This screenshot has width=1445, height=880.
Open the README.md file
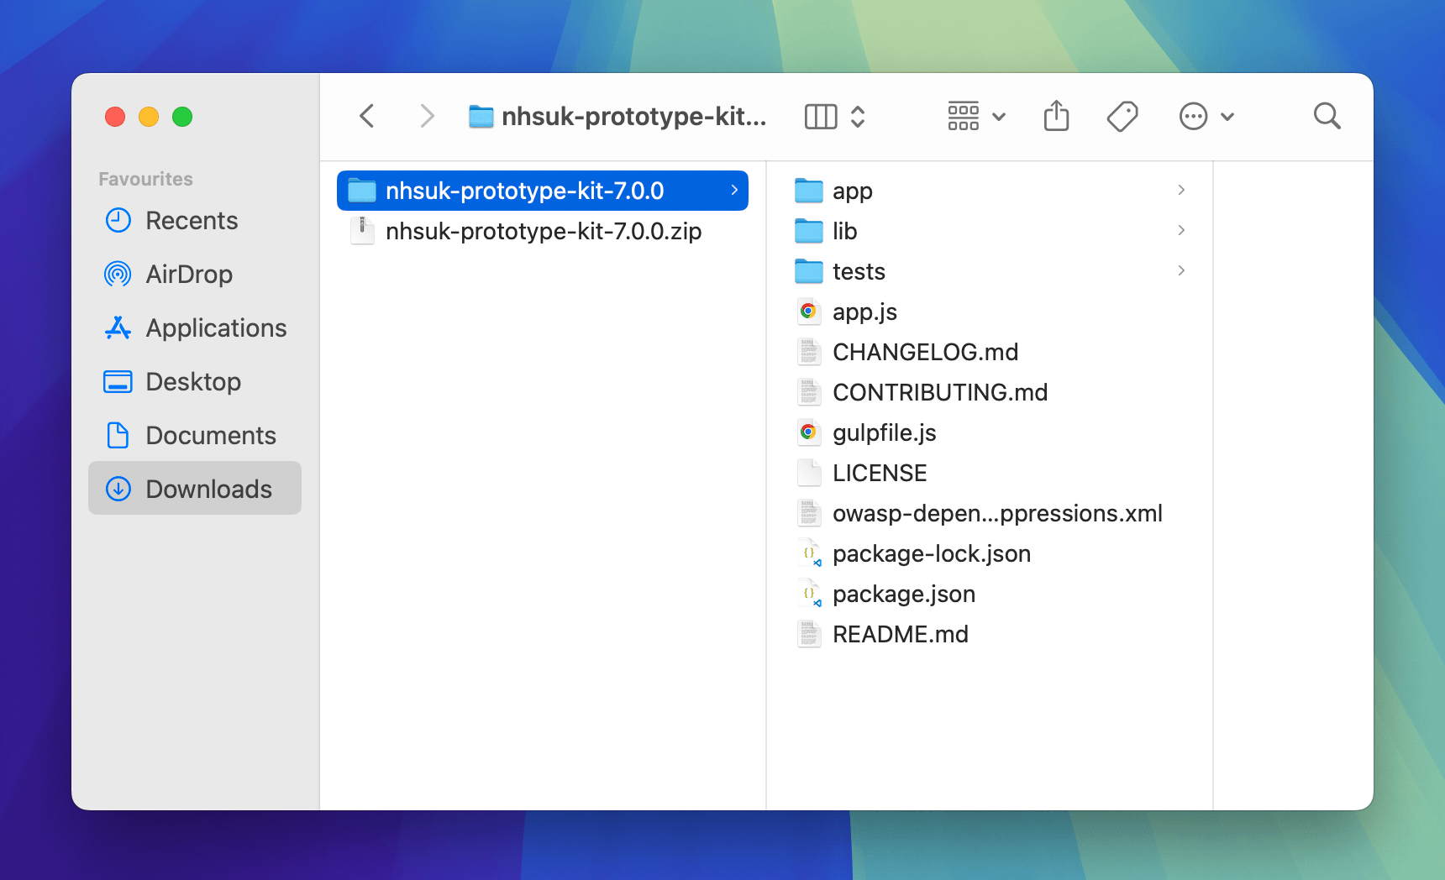coord(901,634)
